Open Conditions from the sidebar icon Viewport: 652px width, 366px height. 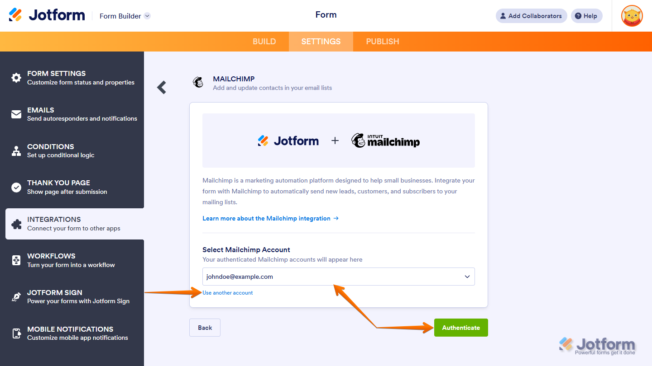coord(15,150)
